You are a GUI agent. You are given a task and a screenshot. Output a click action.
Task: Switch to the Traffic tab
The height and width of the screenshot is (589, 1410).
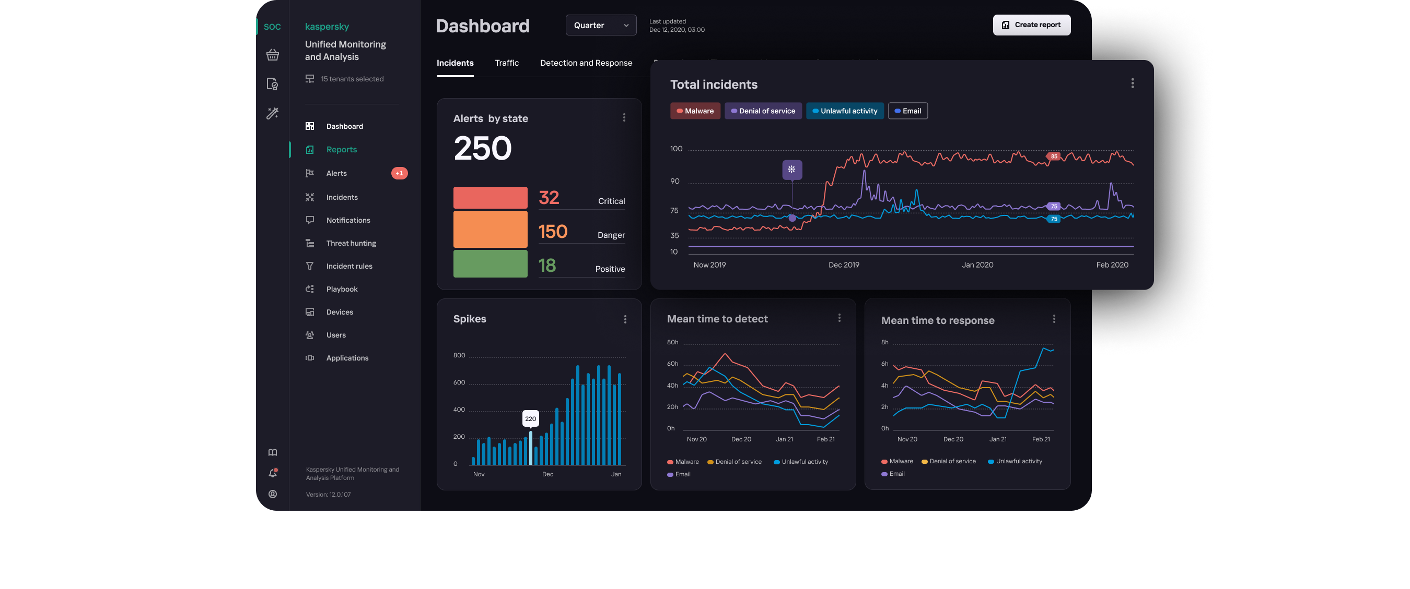pos(506,63)
